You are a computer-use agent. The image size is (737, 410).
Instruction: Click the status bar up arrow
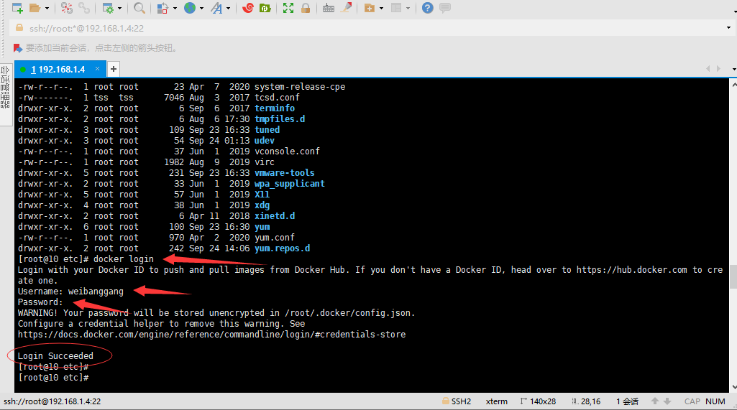point(655,401)
